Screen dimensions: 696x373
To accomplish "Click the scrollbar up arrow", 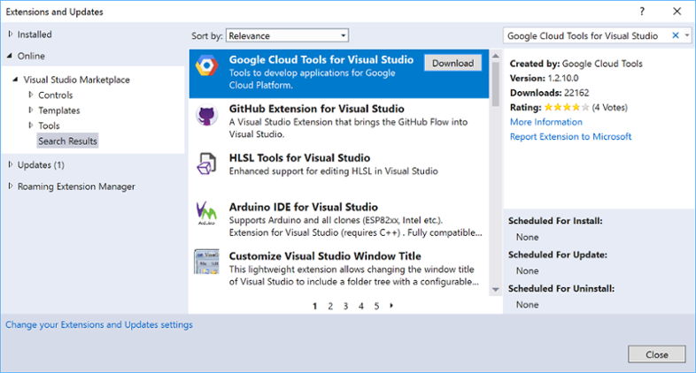I will coord(495,56).
